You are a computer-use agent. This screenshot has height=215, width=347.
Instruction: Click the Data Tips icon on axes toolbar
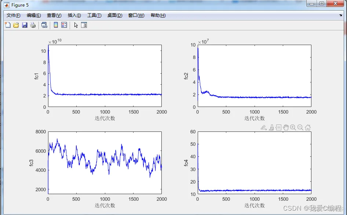pos(279,127)
